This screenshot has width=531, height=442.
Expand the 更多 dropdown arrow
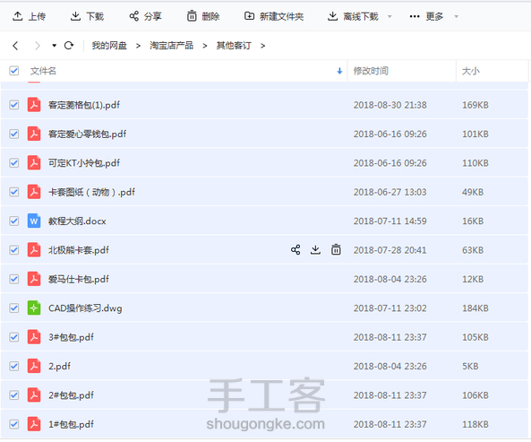(456, 16)
